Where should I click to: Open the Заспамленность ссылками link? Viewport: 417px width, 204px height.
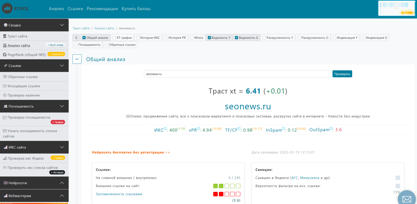click(x=119, y=194)
